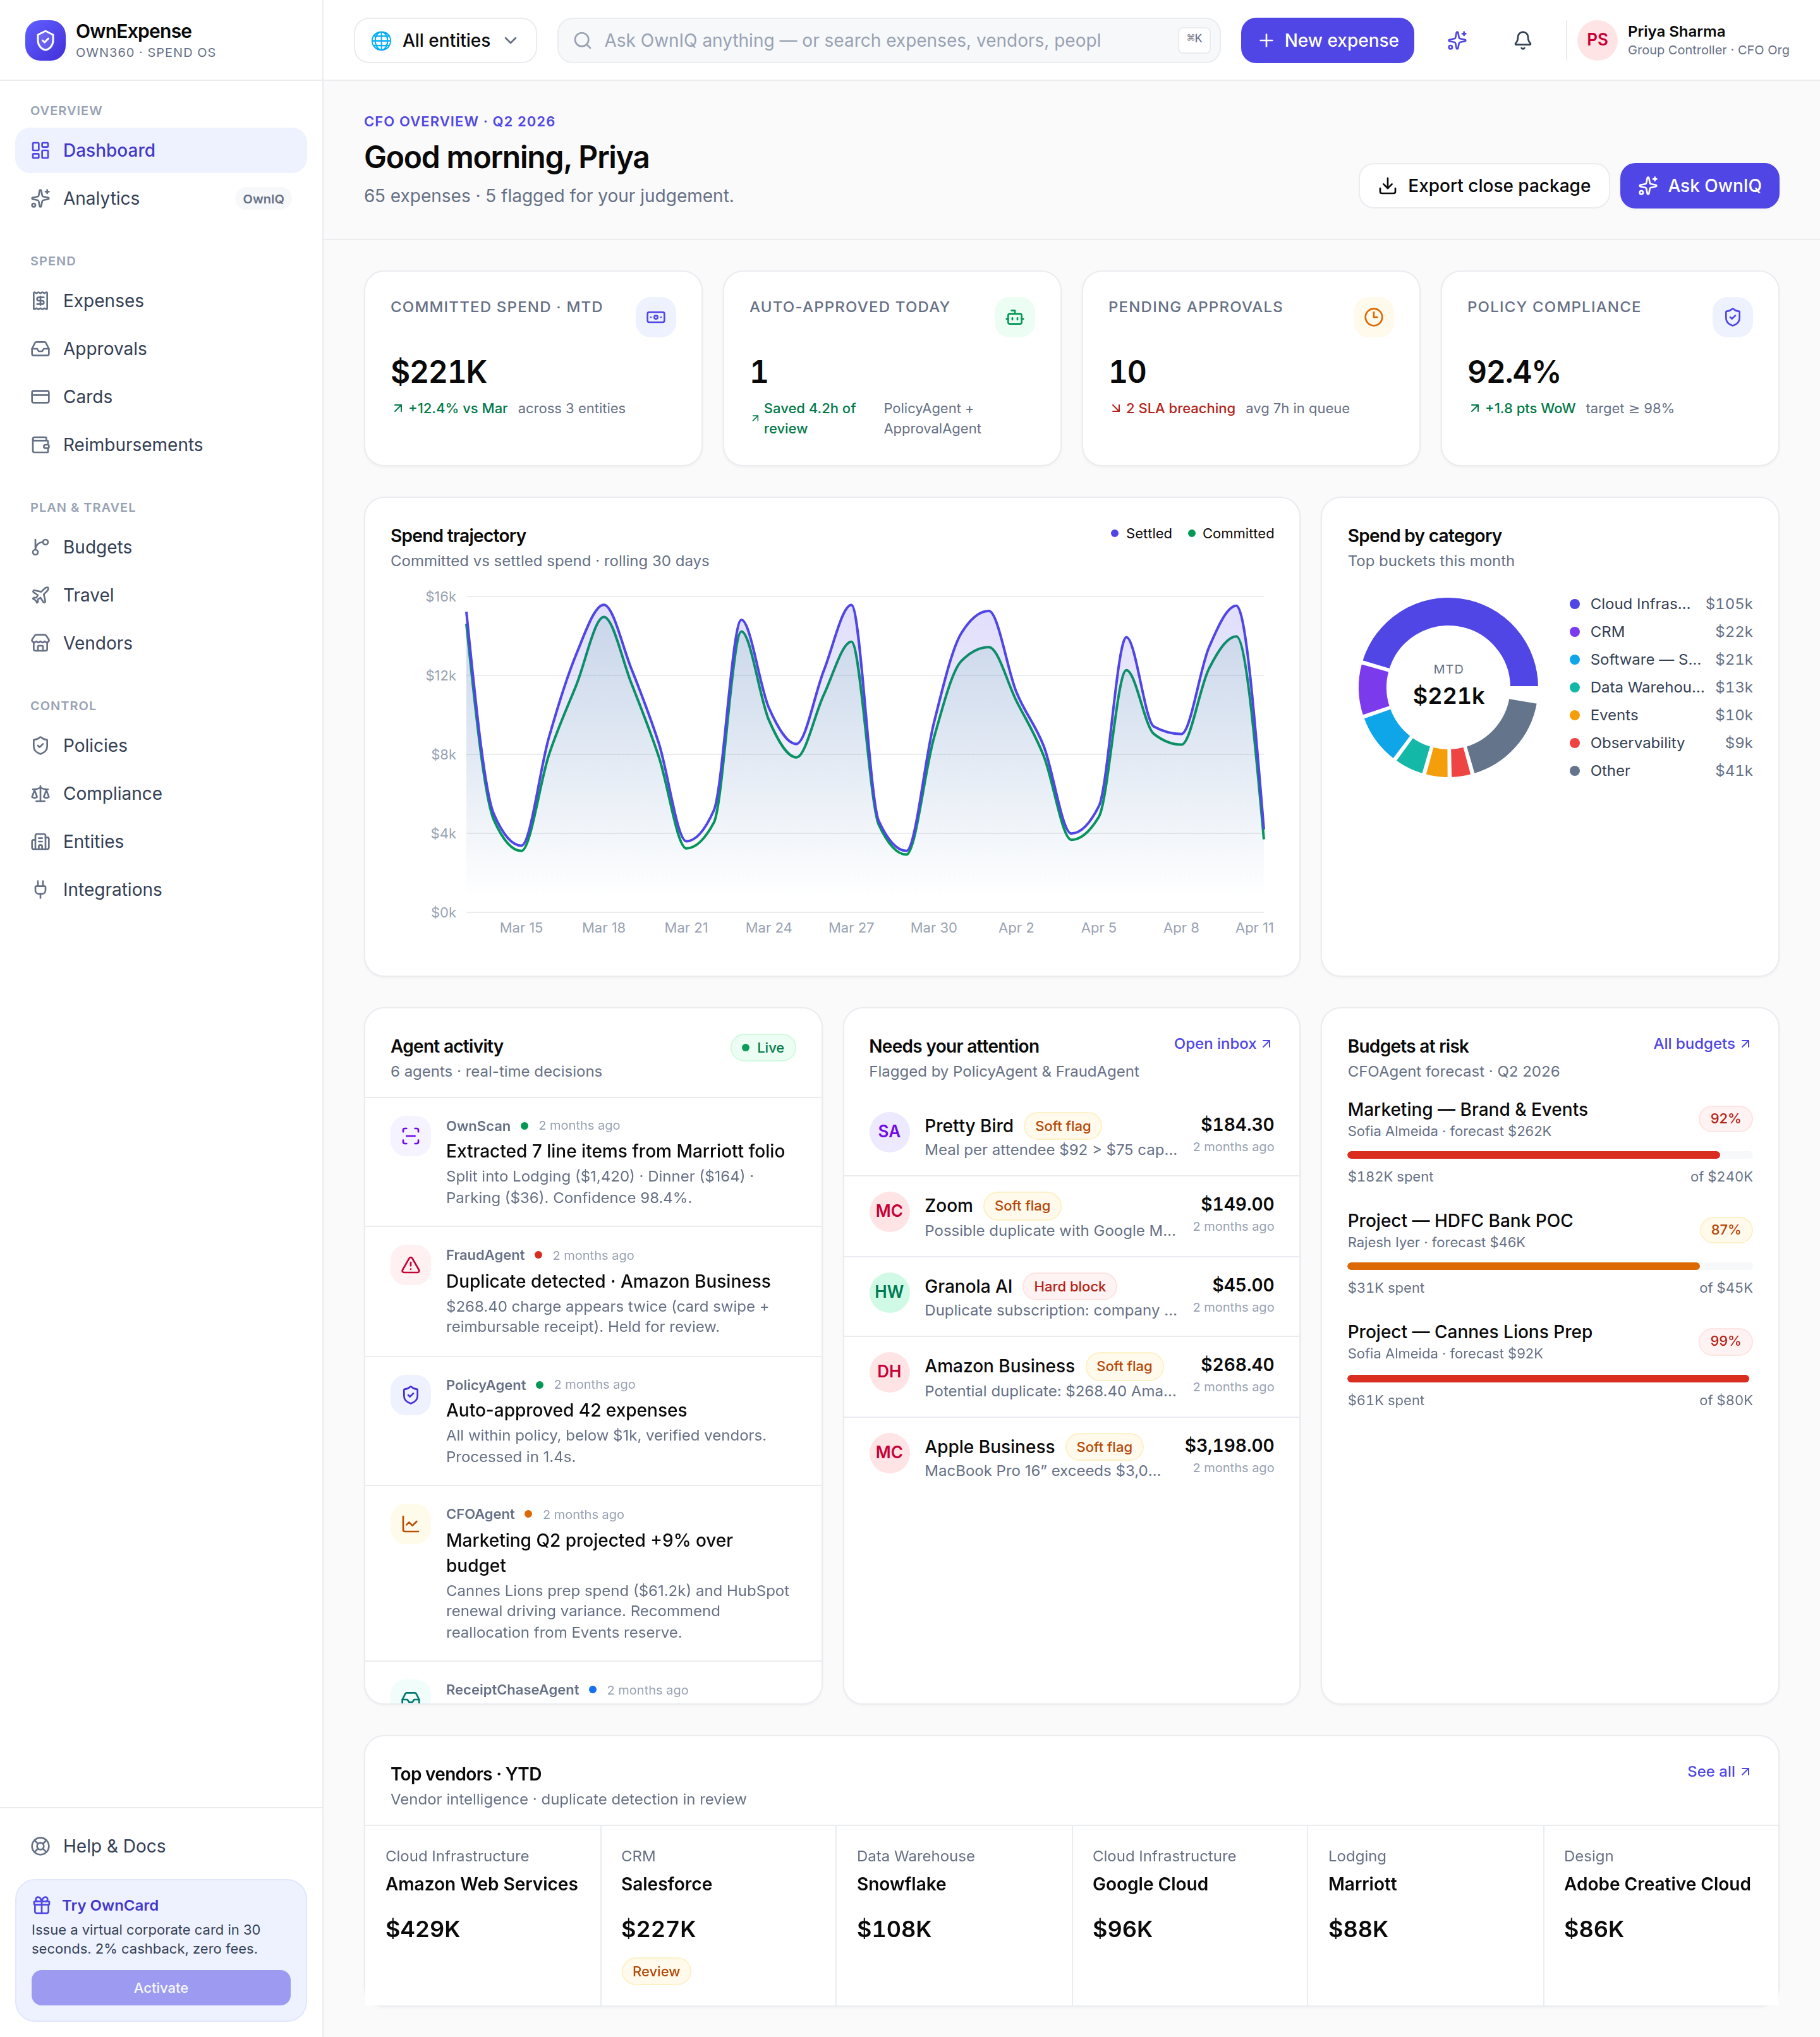Open the All budgets link

(x=1701, y=1043)
